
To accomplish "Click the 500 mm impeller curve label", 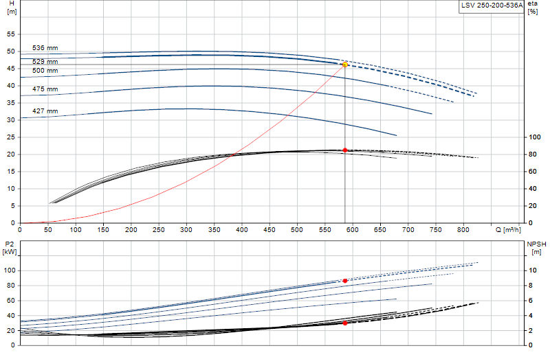I will (x=45, y=71).
